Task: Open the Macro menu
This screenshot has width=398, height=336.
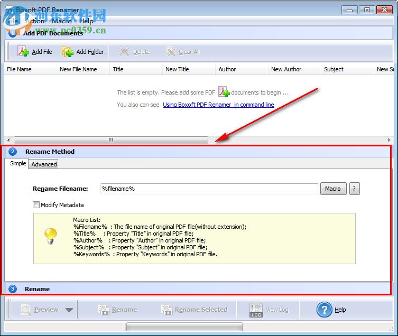Action: click(x=61, y=21)
